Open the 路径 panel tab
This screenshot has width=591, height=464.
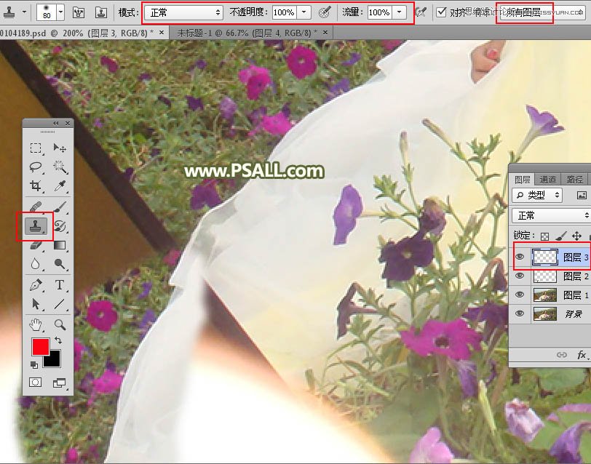pos(574,179)
